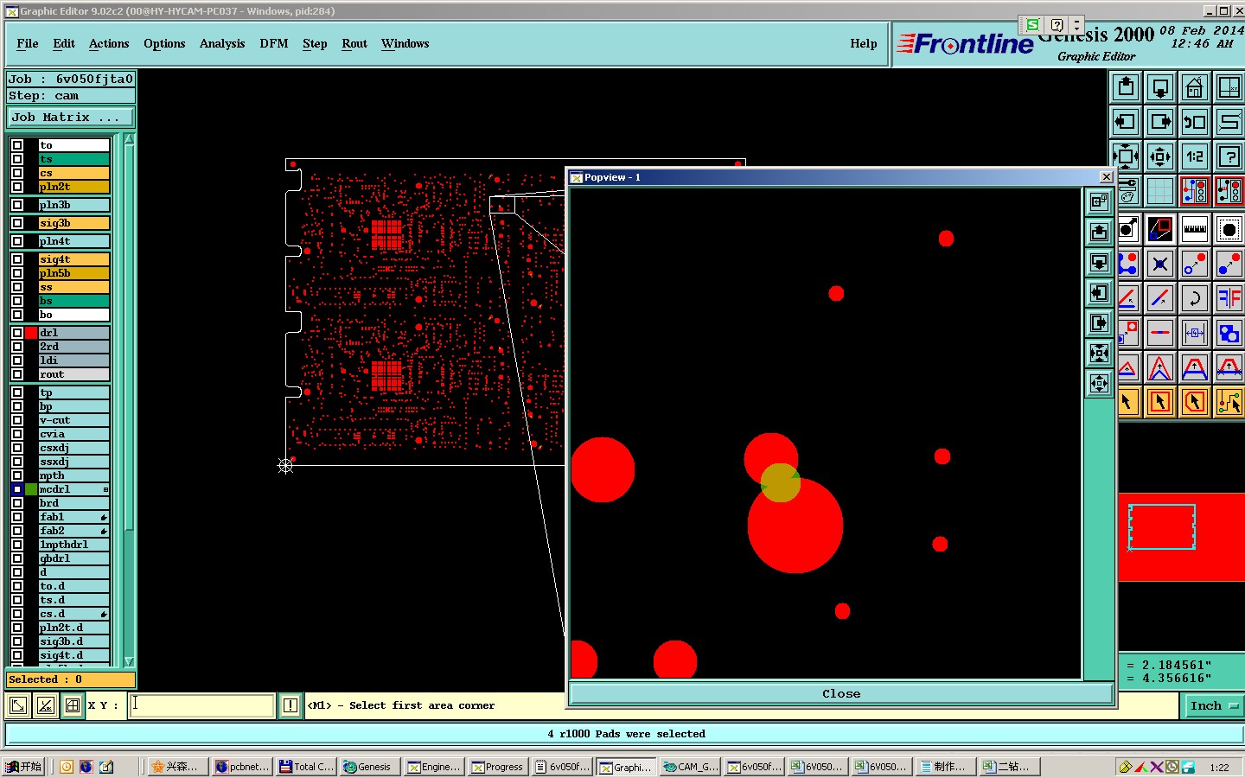Screen dimensions: 1245x778
Task: Click the rotate feature icon
Action: [1195, 298]
